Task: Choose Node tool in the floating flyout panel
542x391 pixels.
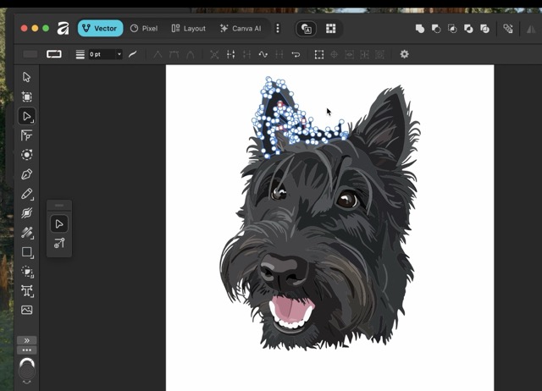Action: [x=59, y=224]
